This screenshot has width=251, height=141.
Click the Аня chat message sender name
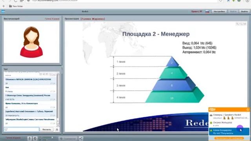[7, 87]
